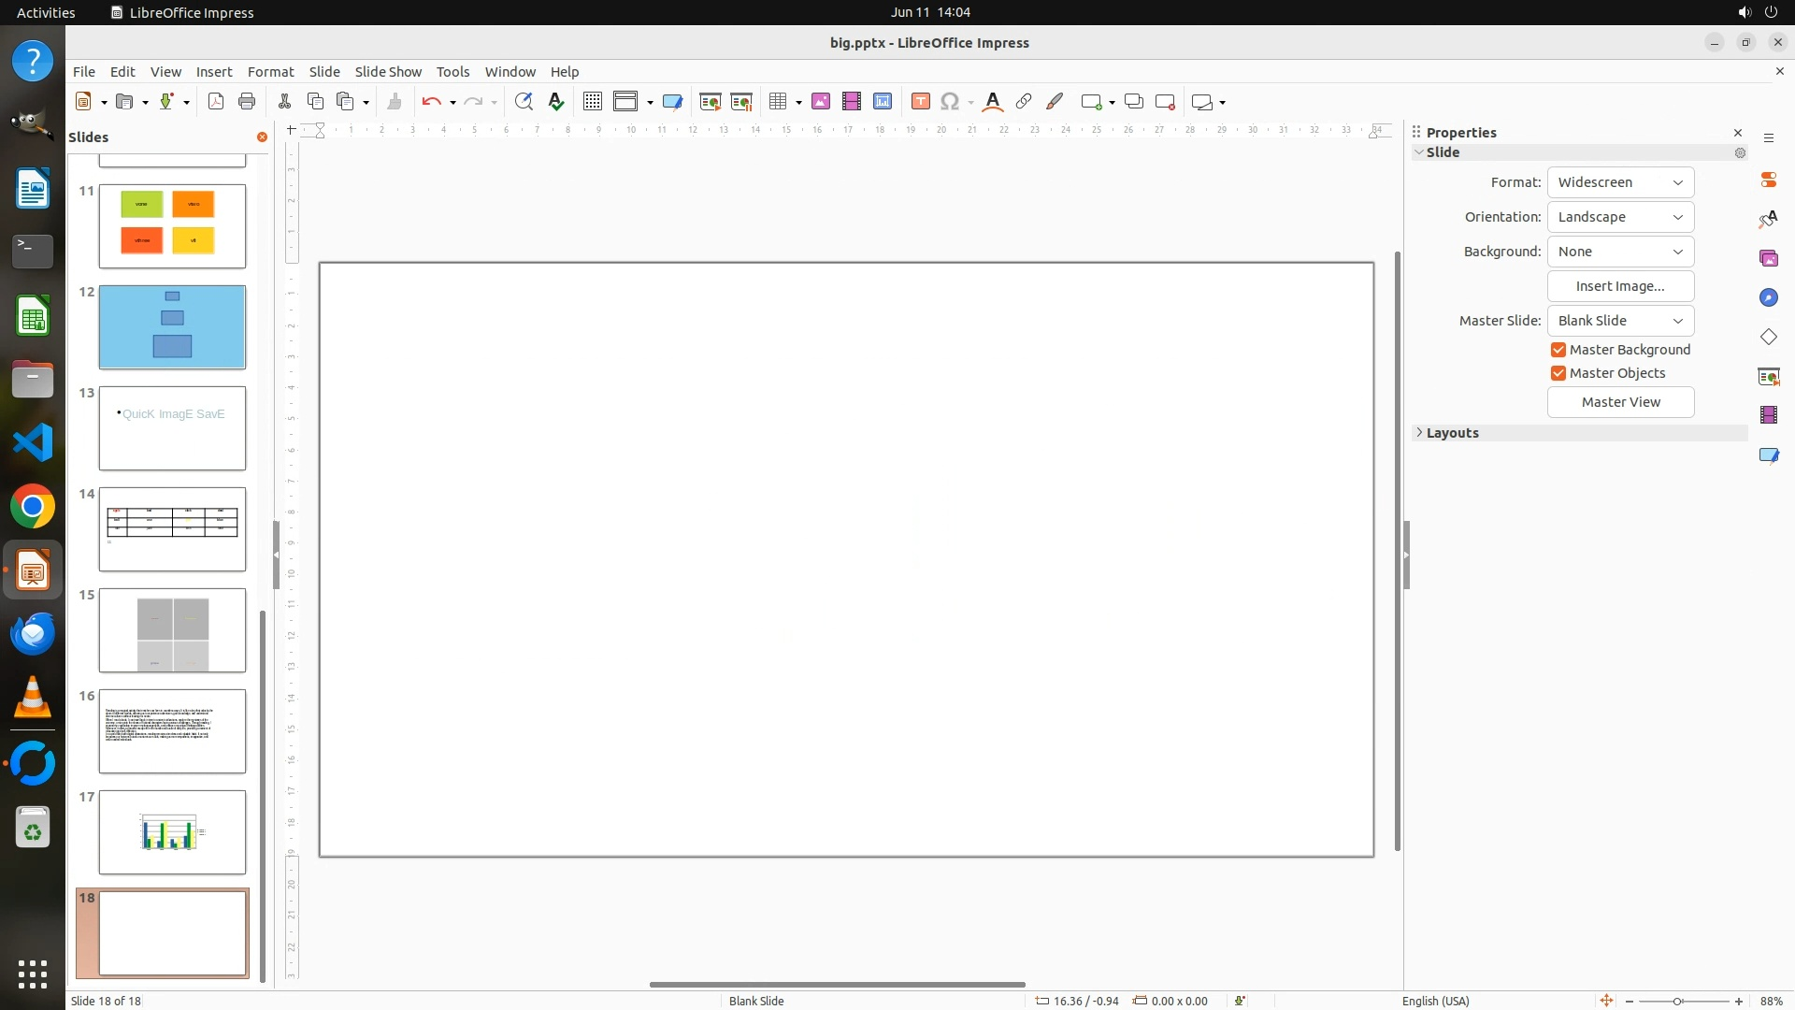Open the Navigator sidebar icon
This screenshot has width=1795, height=1010.
coord(1768,297)
